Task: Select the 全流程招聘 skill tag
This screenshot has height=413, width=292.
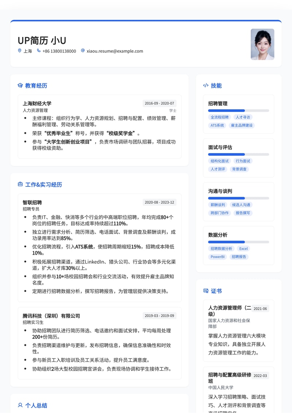Action: point(219,117)
